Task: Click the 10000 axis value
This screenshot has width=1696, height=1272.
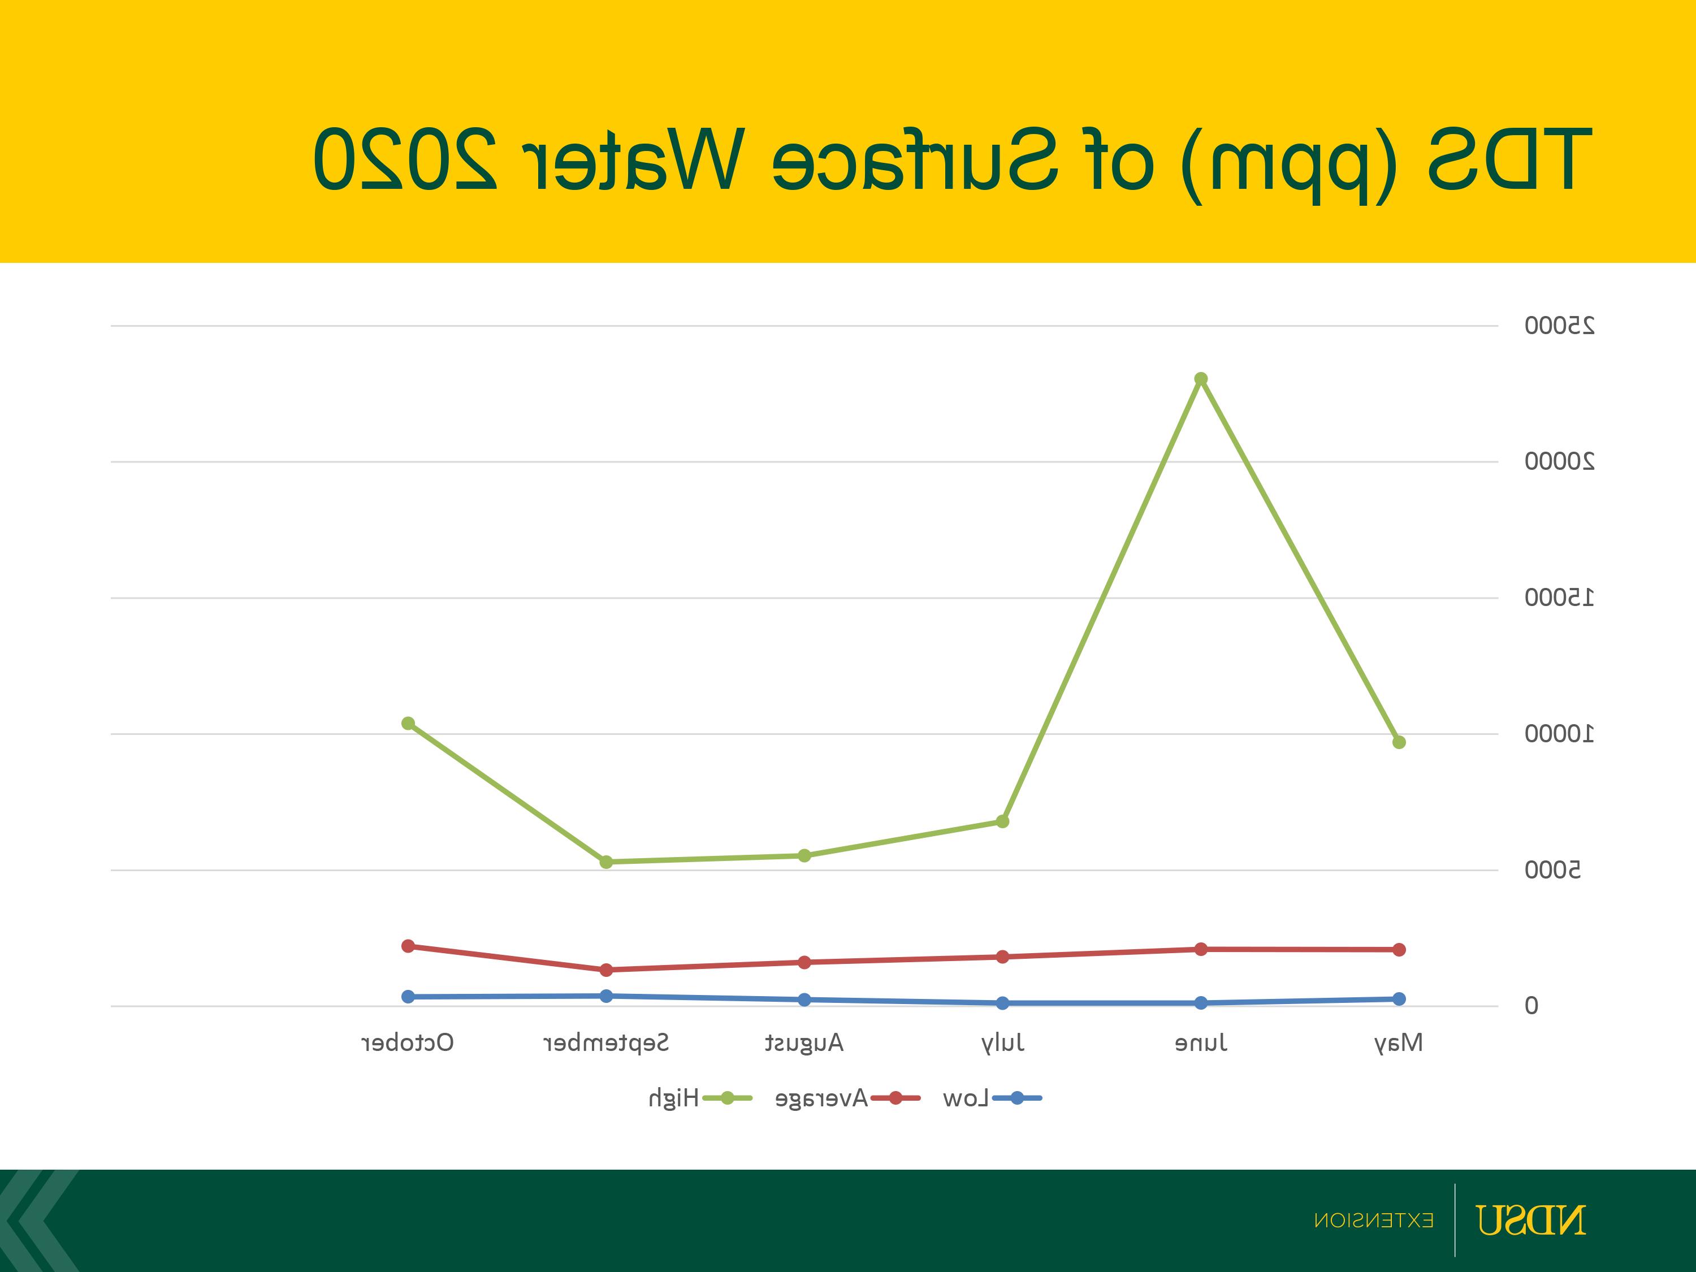Action: point(1560,734)
